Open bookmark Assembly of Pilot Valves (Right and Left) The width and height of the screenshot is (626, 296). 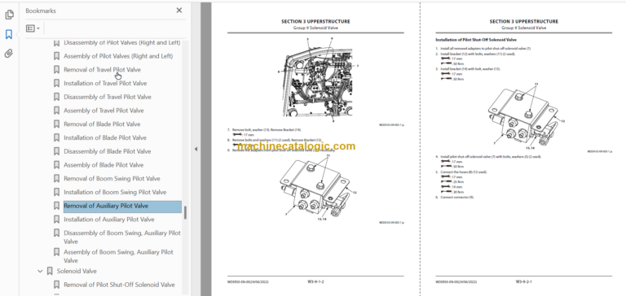[118, 56]
